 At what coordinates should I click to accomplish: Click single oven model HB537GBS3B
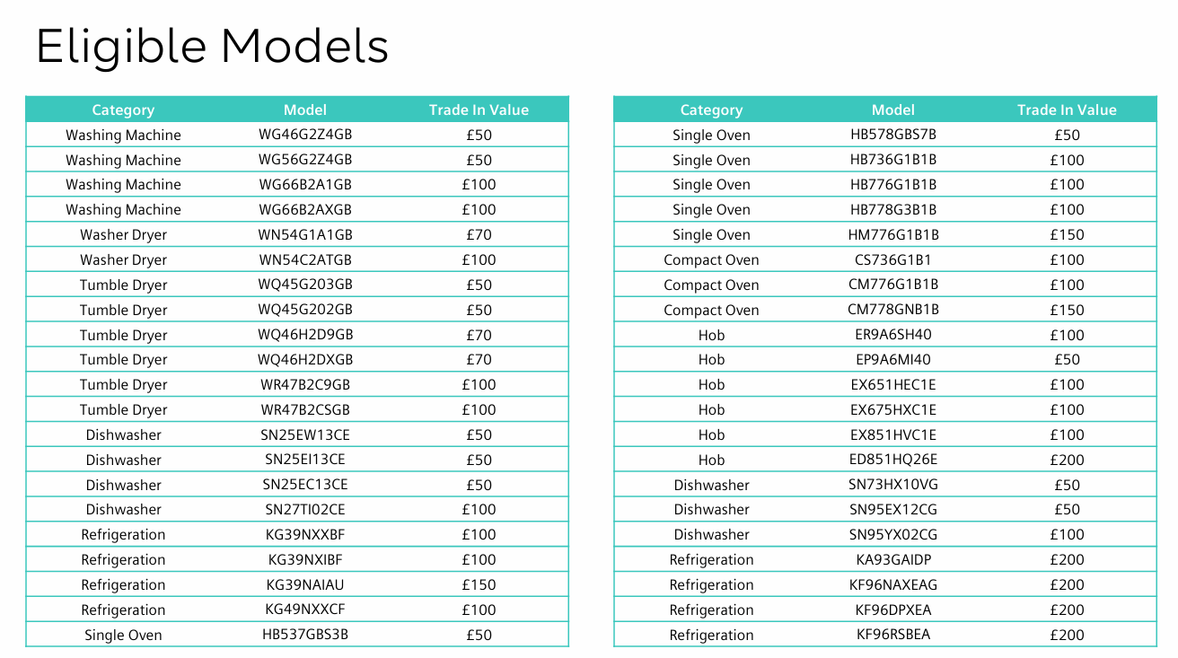[305, 635]
